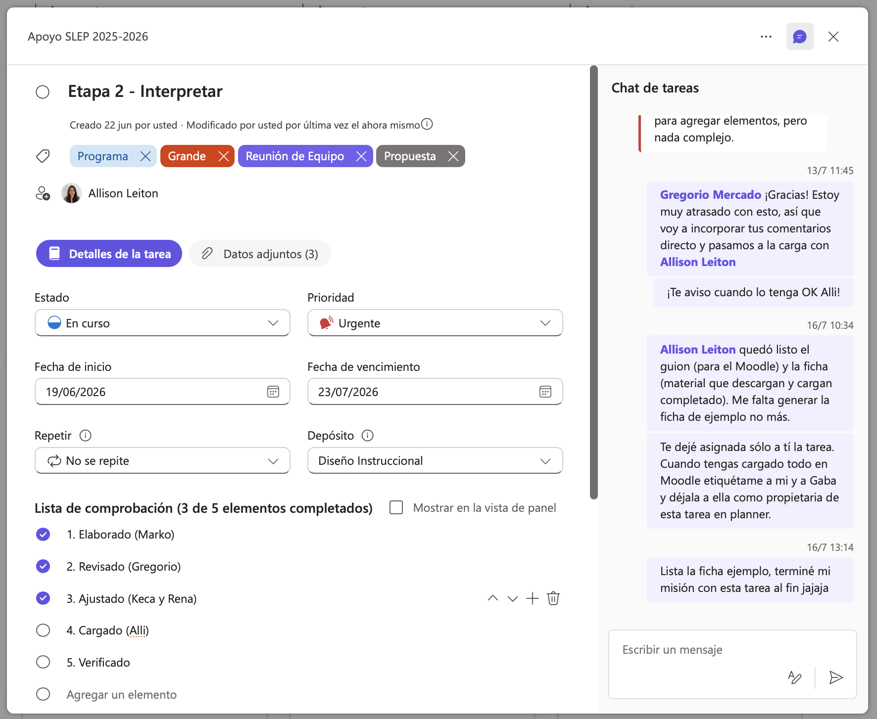Viewport: 877px width, 719px height.
Task: Switch to Datos adjuntos (3) tab
Action: pos(260,254)
